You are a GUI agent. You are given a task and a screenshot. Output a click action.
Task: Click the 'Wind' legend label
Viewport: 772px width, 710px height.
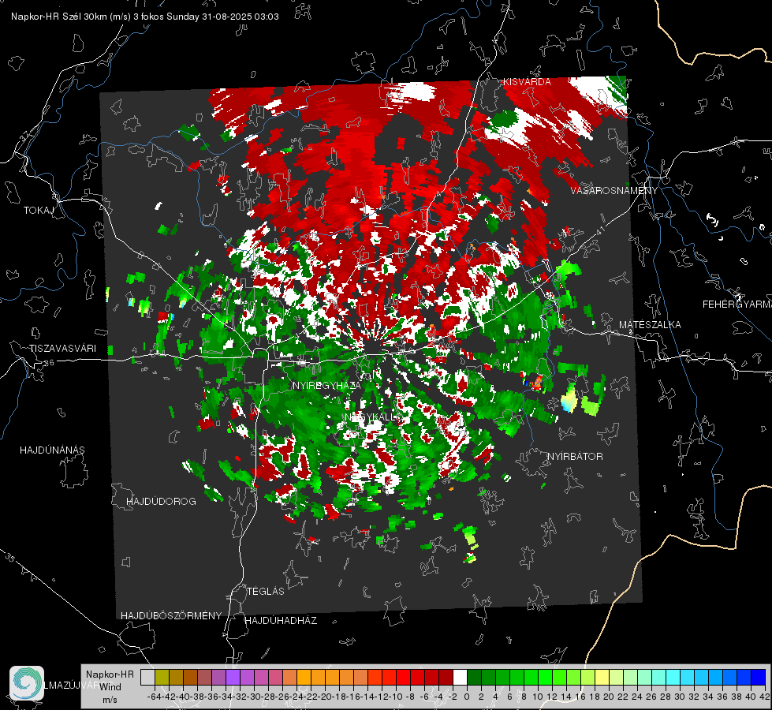pos(110,687)
